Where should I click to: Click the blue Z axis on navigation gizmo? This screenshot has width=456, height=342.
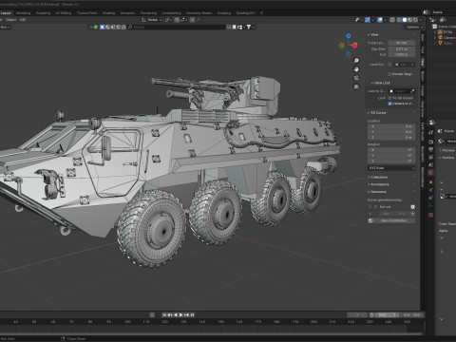[349, 36]
